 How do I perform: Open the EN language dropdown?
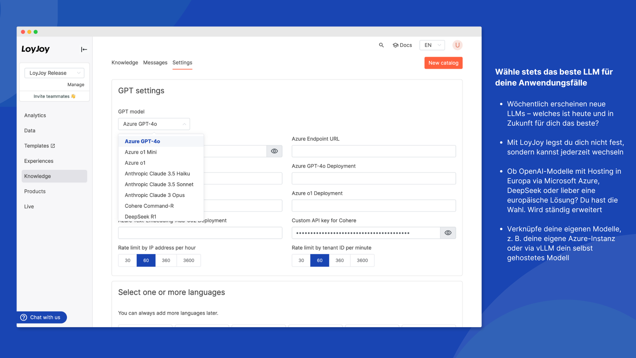[x=432, y=45]
